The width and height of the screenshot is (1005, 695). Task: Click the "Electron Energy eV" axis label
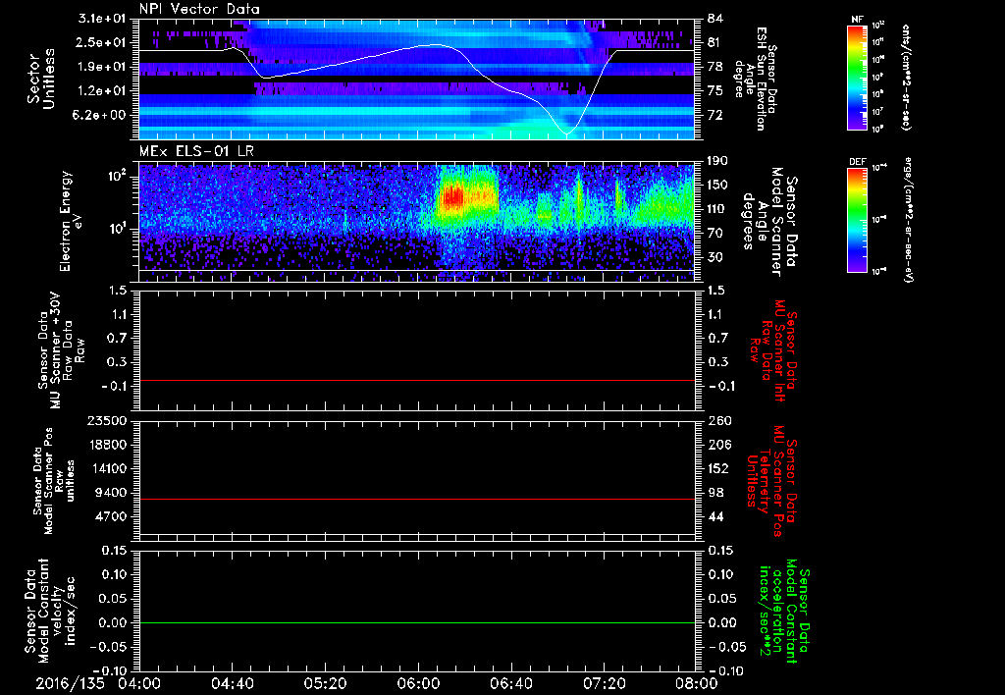[71, 221]
